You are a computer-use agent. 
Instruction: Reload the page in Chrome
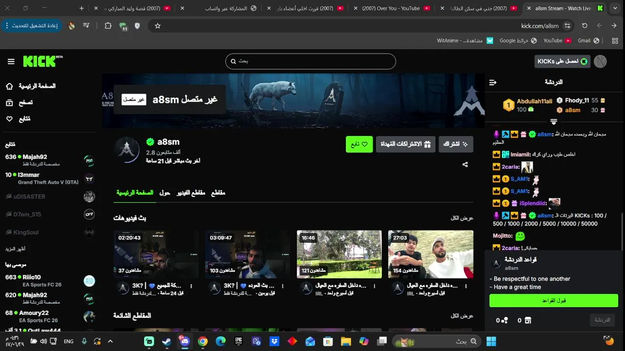click(584, 26)
